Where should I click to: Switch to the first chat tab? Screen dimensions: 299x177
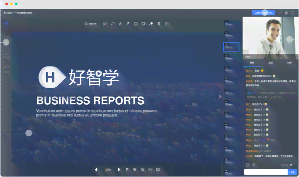coord(252,63)
